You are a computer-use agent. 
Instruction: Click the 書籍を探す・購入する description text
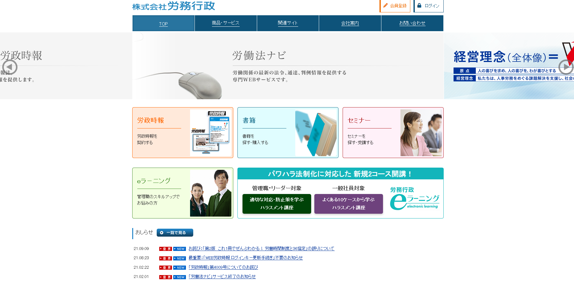tap(255, 139)
